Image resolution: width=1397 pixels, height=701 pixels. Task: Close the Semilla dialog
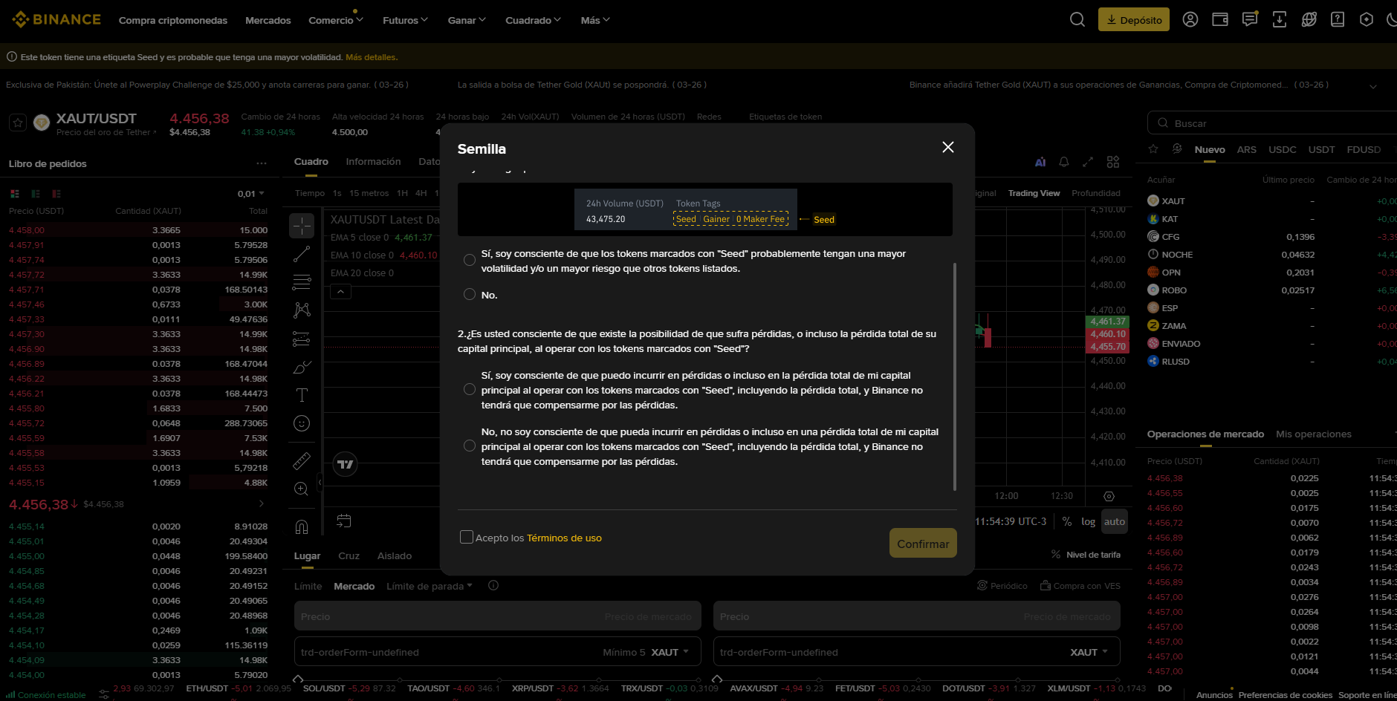tap(947, 147)
